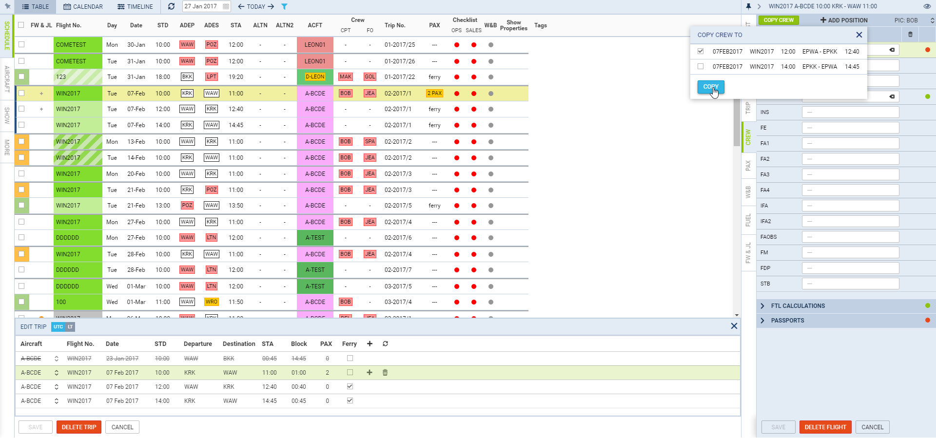
Task: Go to previous day with left arrow before TODAY
Action: pos(241,6)
